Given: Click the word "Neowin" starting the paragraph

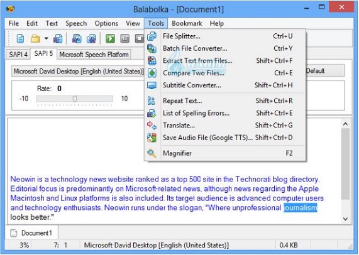Looking at the screenshot, I should (23, 179).
